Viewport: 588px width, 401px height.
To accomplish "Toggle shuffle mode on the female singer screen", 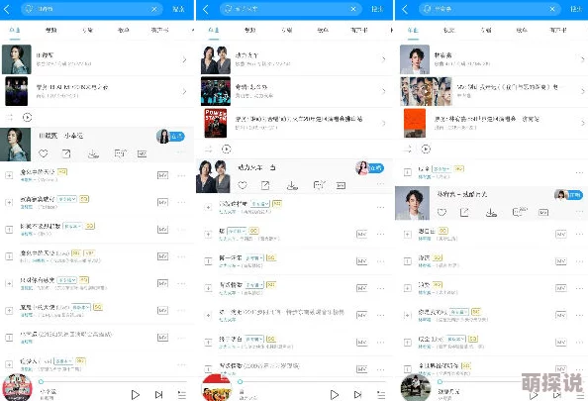I will tap(10, 118).
